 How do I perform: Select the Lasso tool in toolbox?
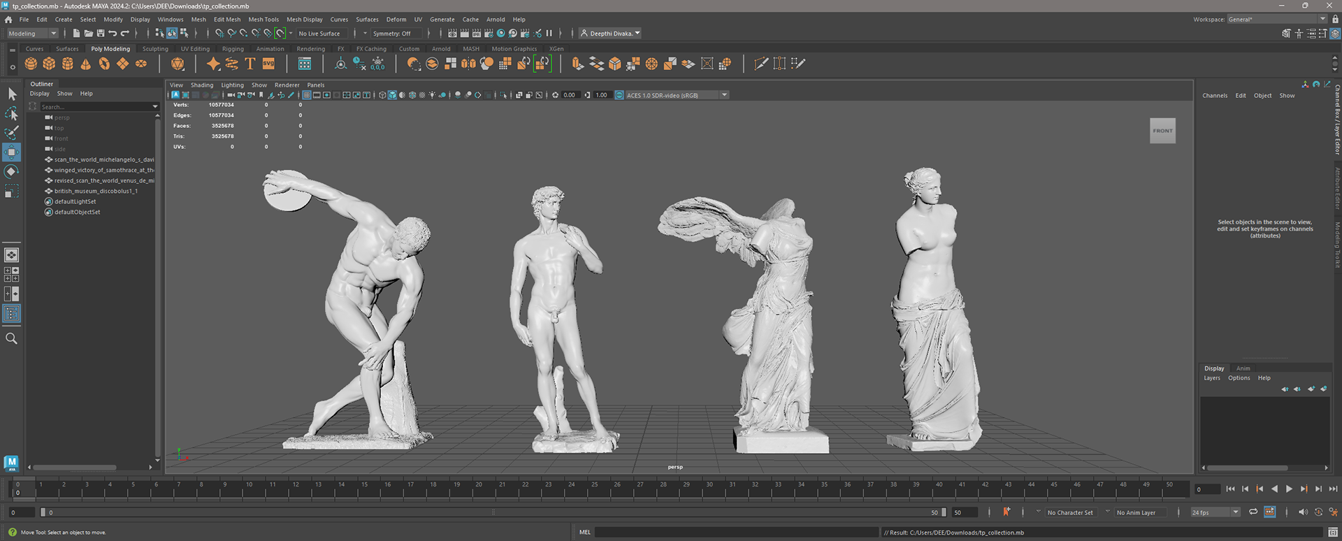12,113
